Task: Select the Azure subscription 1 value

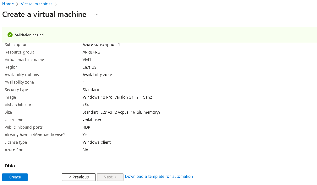Action: coord(101,44)
